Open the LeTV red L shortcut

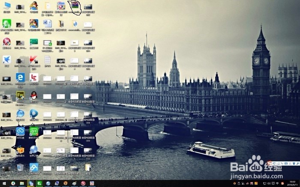click(x=34, y=77)
